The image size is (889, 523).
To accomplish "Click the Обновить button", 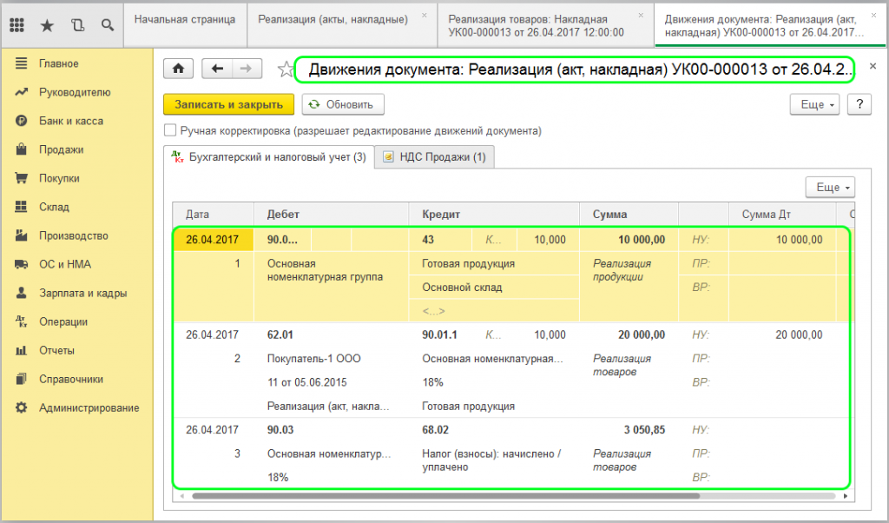I will coord(342,104).
